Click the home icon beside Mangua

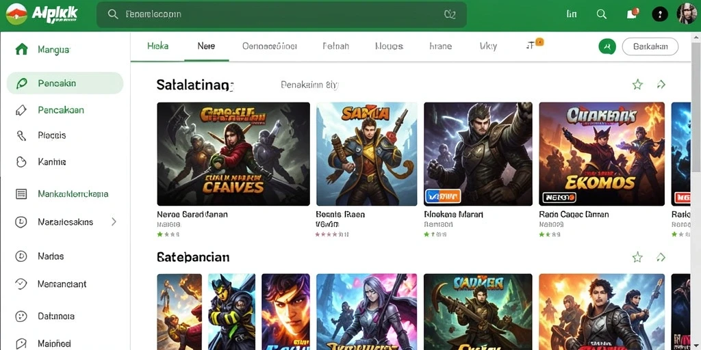coord(21,49)
